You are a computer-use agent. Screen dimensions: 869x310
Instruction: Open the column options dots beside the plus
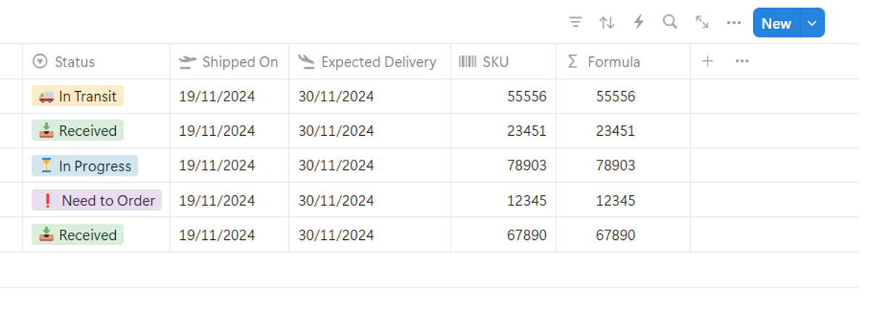click(742, 61)
